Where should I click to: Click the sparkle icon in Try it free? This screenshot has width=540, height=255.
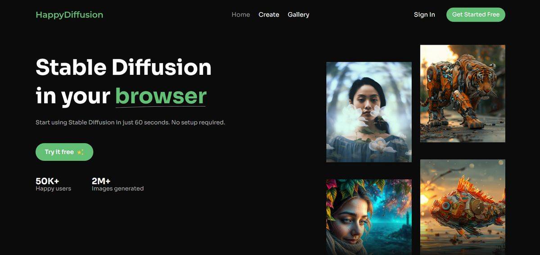(x=80, y=152)
